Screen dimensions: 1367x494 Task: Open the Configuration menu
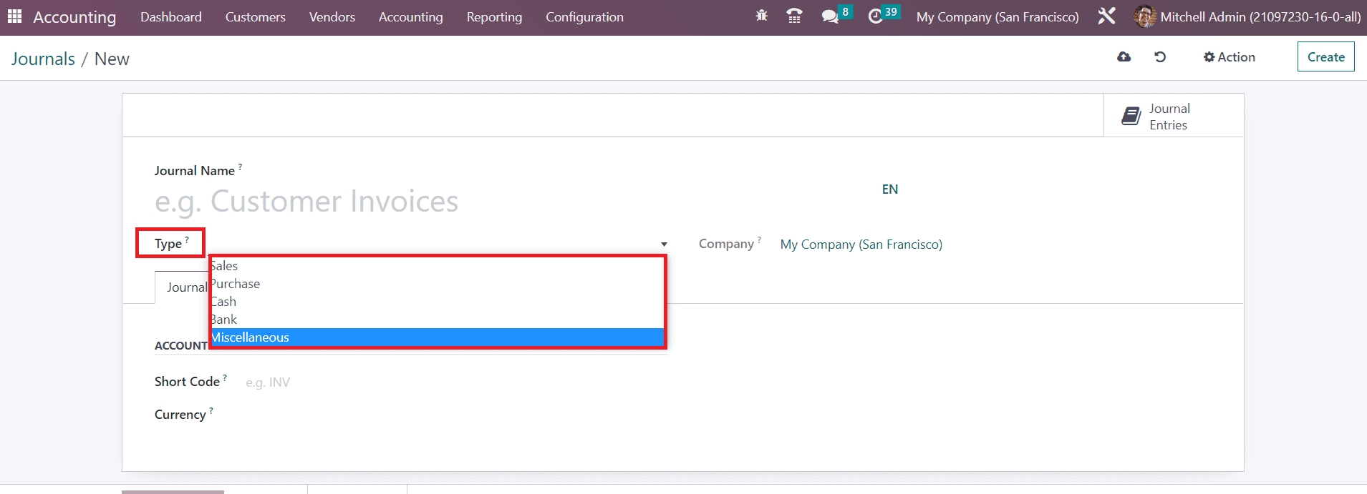point(584,17)
